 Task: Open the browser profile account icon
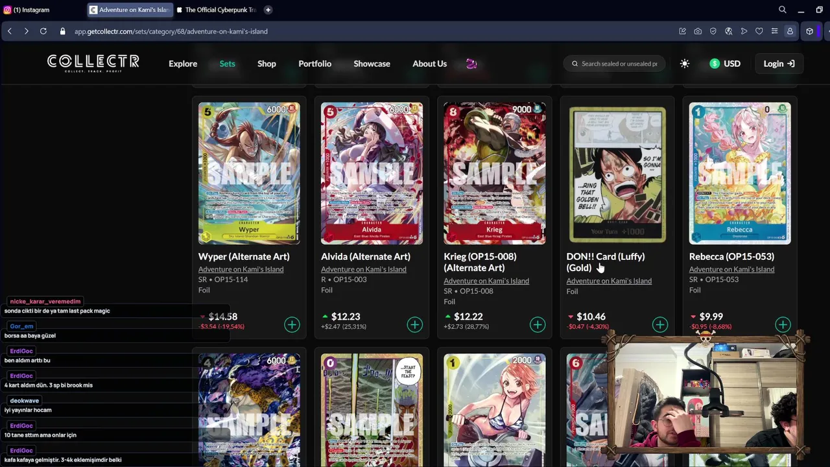pyautogui.click(x=790, y=31)
